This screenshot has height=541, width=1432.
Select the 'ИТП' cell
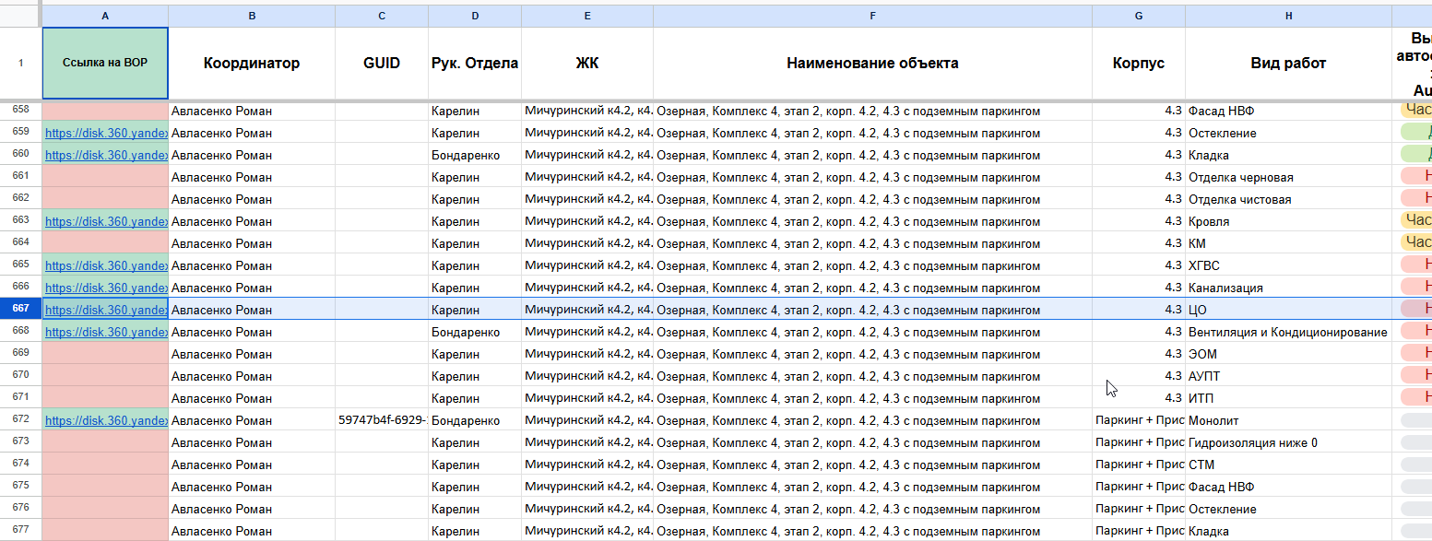click(1289, 398)
